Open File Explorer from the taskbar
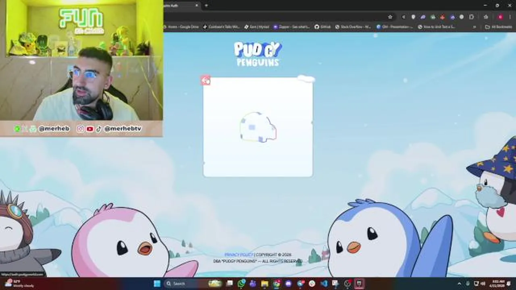This screenshot has width=516, height=290. click(264, 284)
